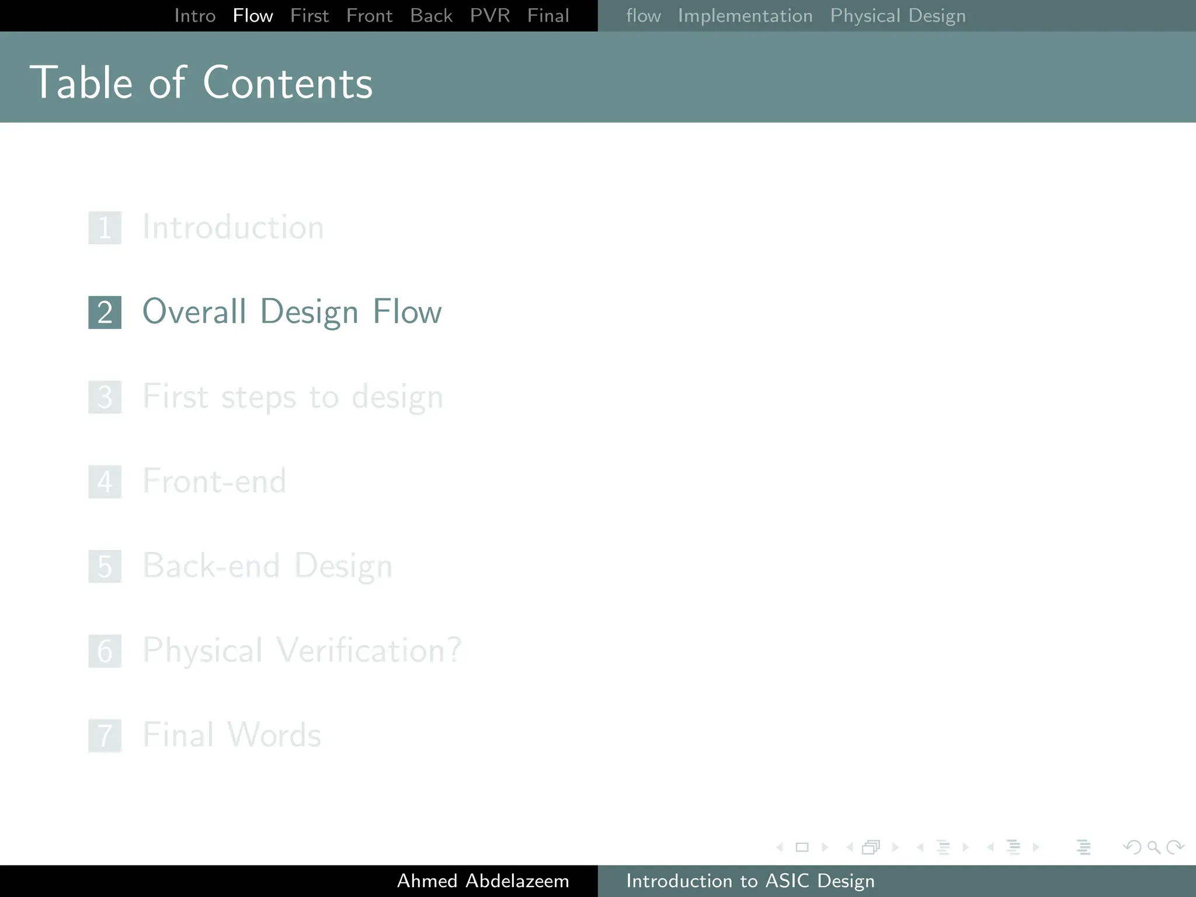Jump to Physical Verification? entry
The image size is (1196, 897).
tap(302, 651)
